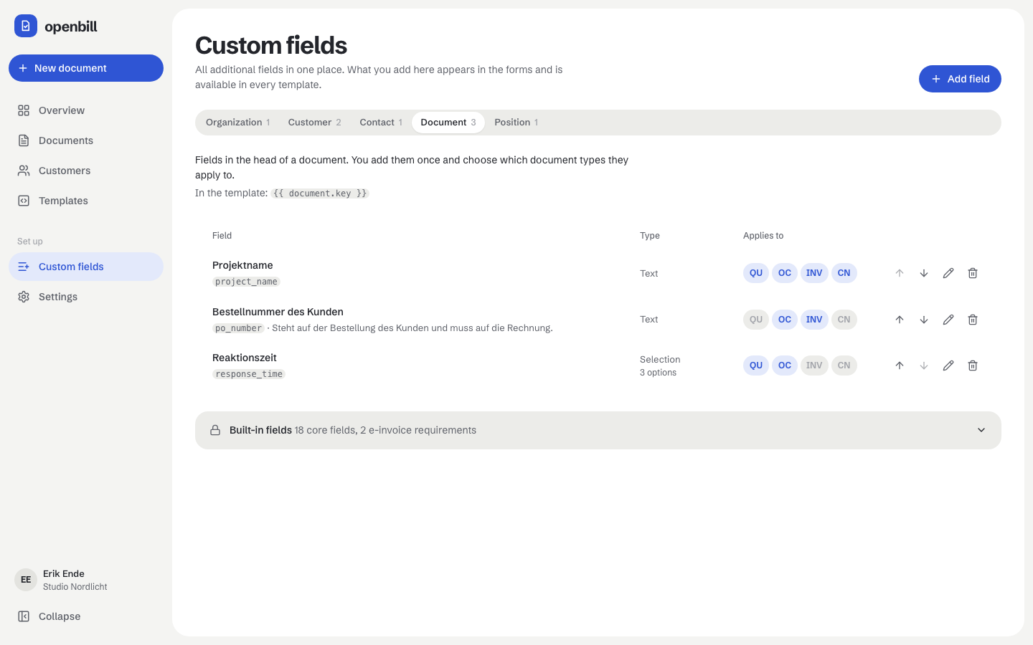
Task: Move Projektname field up arrow
Action: pyautogui.click(x=900, y=273)
